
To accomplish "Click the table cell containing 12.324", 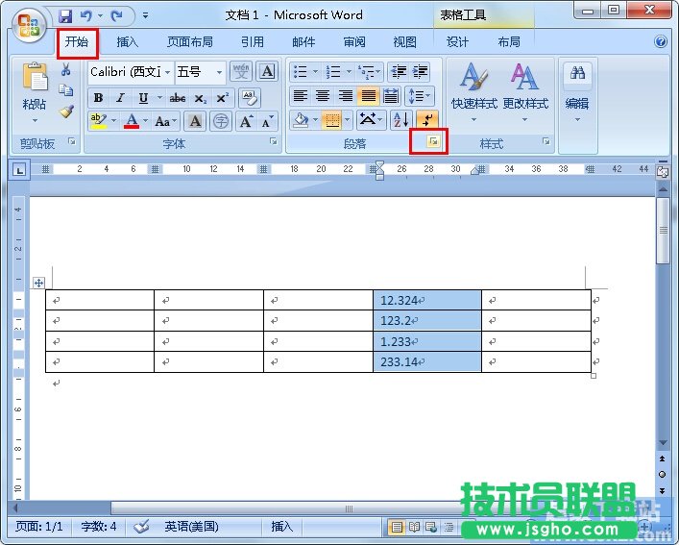I will coord(426,300).
